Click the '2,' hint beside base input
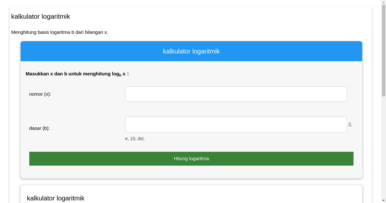 click(350, 124)
